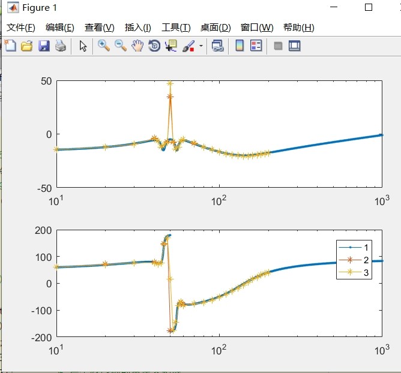Minimize the Figure 1 window
The image size is (401, 373).
click(334, 7)
